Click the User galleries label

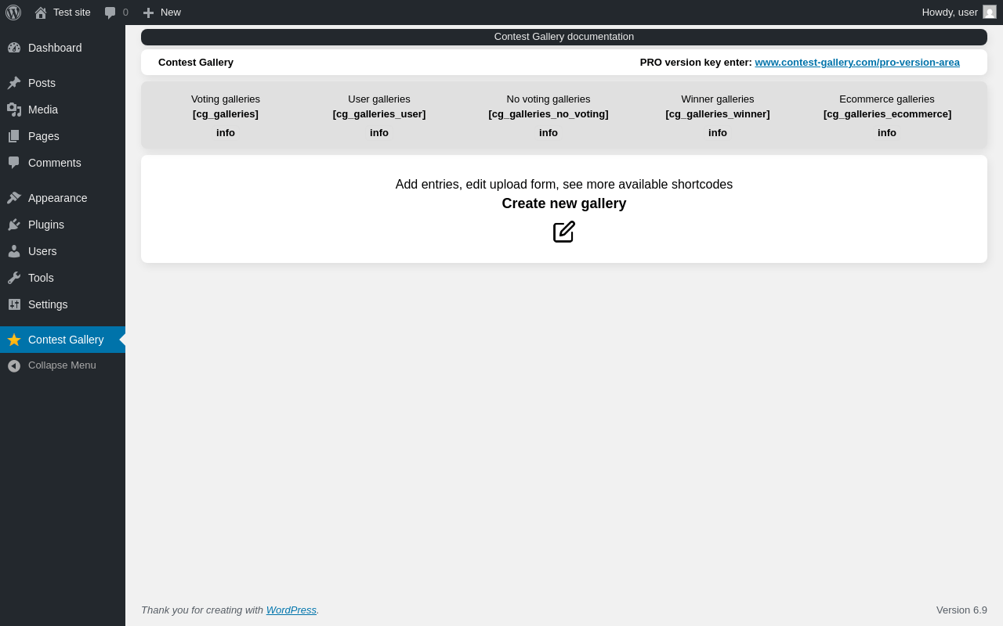[379, 99]
